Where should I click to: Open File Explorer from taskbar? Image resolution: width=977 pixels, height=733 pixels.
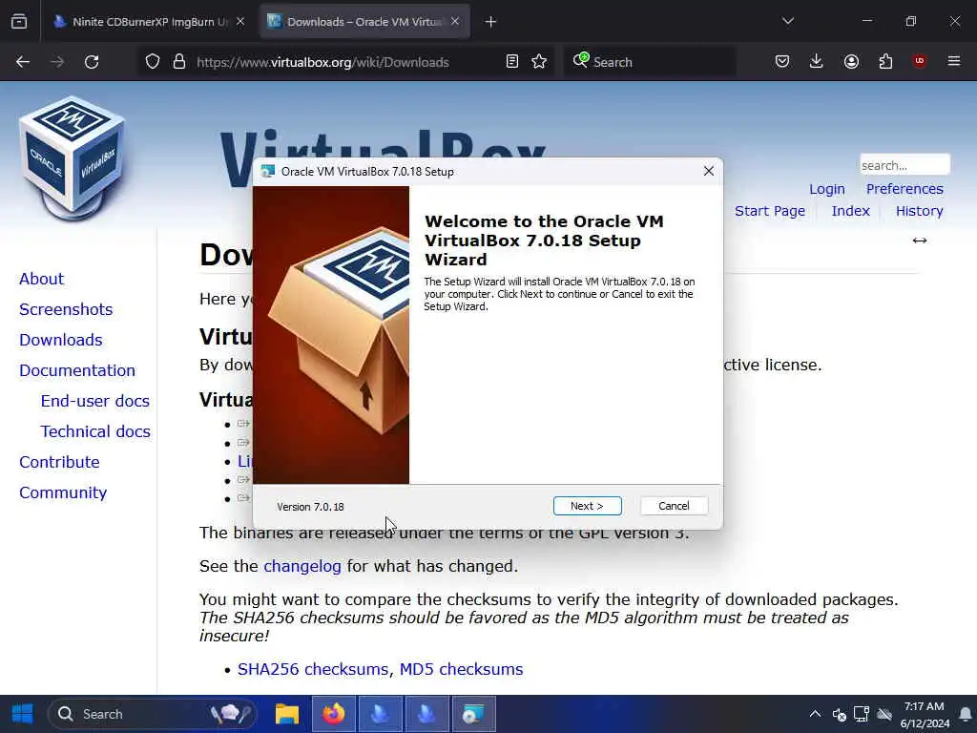tap(287, 714)
